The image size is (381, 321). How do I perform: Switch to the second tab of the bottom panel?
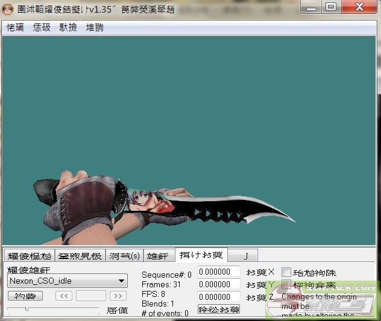[80, 256]
